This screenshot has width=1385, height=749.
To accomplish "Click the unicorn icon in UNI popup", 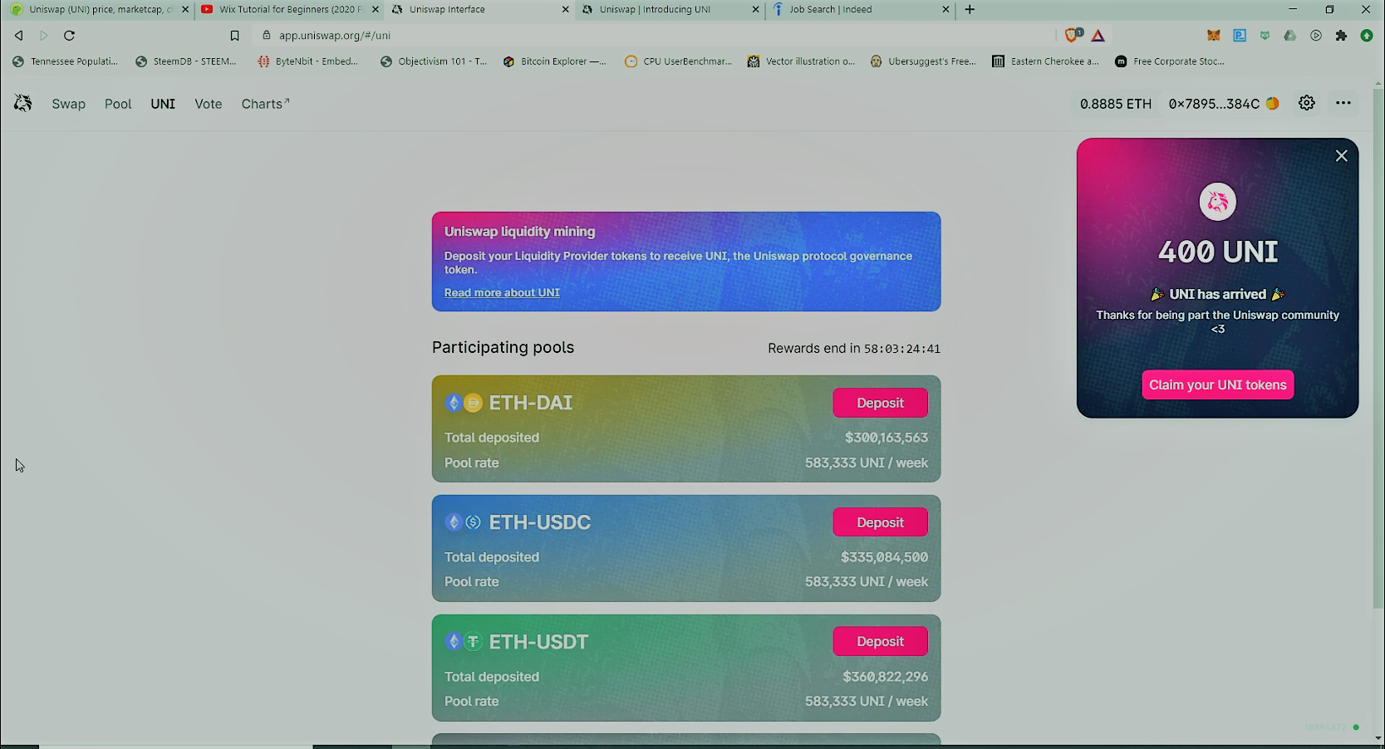I will (x=1218, y=202).
